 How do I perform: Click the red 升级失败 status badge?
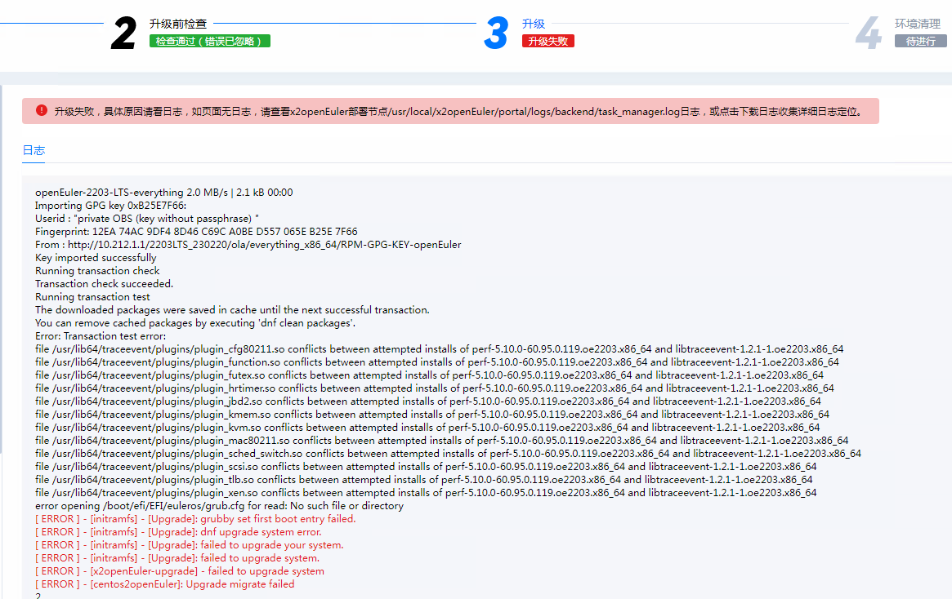click(x=548, y=41)
